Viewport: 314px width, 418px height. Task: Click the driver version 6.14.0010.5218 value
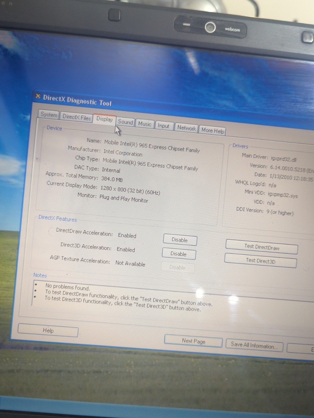[x=288, y=169]
